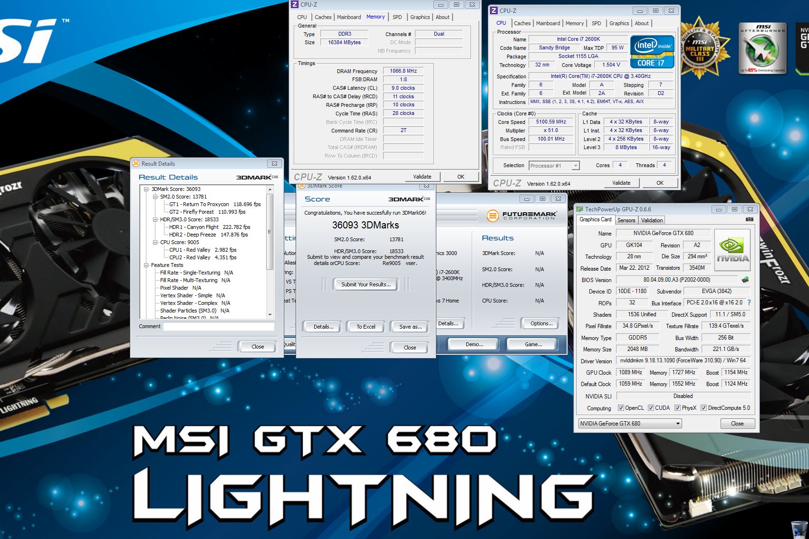This screenshot has width=809, height=539.
Task: Click Submit Your Results button
Action: 366,284
